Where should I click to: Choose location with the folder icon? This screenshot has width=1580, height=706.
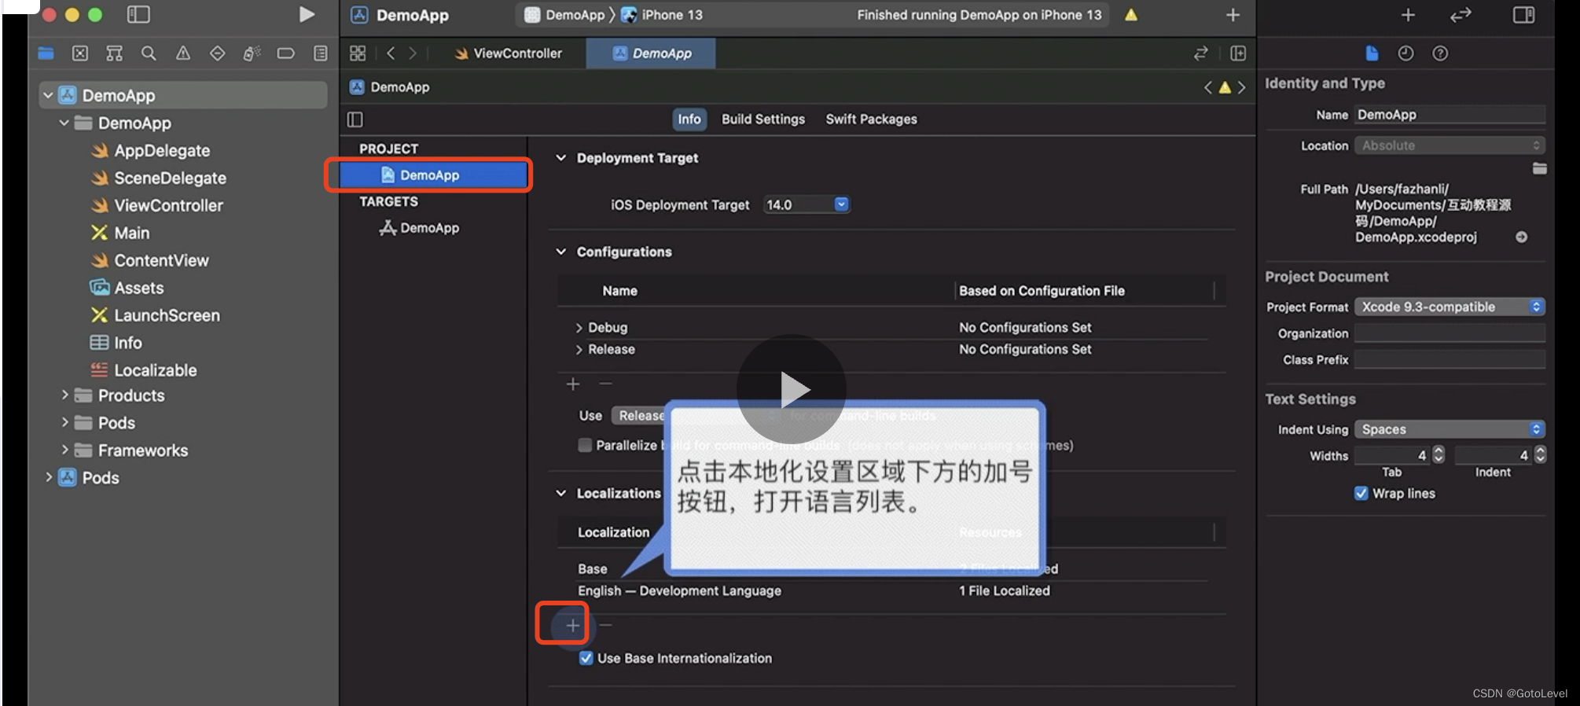1539,168
